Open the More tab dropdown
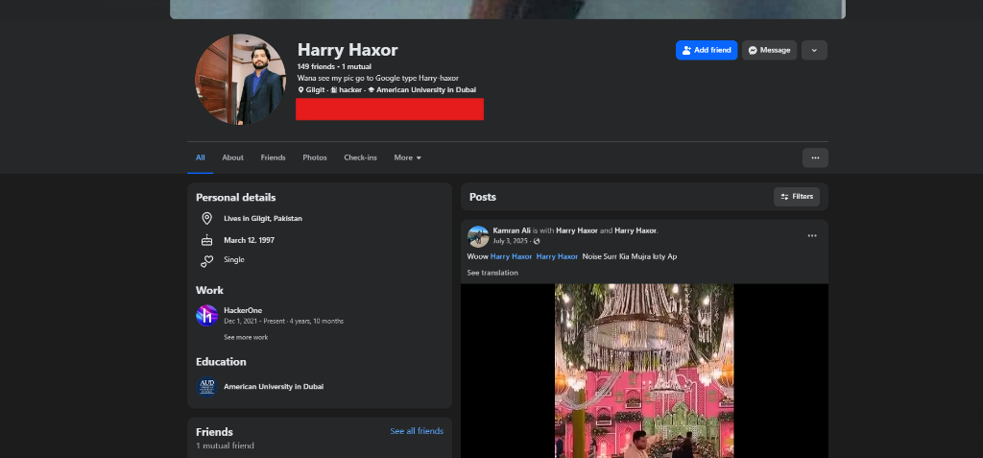 407,157
